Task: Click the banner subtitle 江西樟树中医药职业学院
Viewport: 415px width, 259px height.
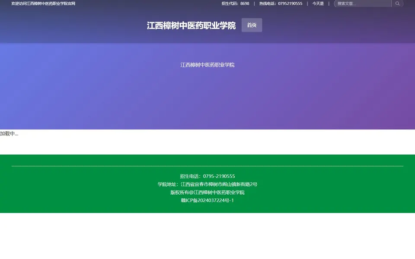Action: click(x=207, y=65)
